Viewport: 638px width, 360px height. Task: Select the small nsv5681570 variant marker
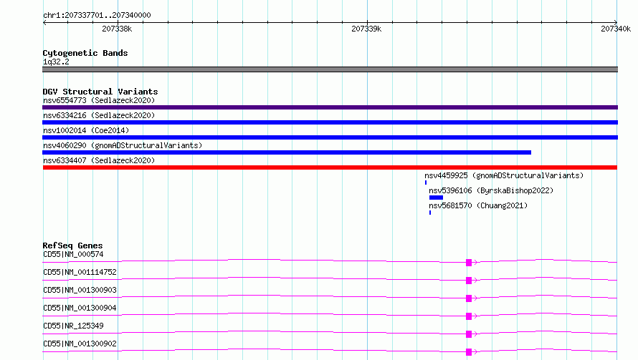pyautogui.click(x=430, y=213)
